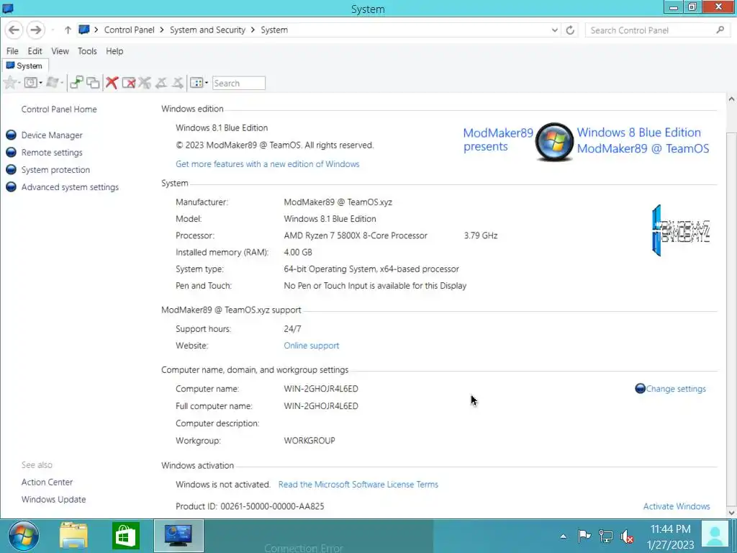Open the View menu

point(60,51)
